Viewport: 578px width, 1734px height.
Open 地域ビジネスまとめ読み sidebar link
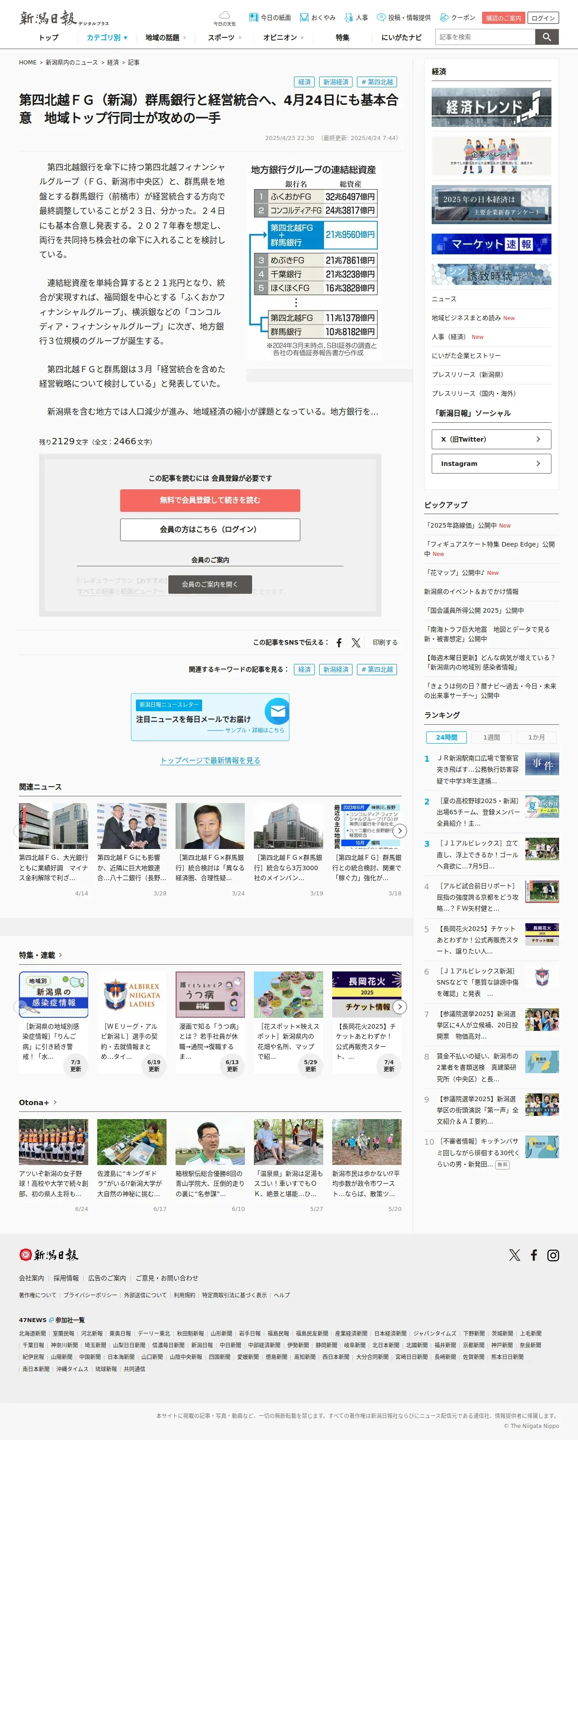click(x=466, y=318)
